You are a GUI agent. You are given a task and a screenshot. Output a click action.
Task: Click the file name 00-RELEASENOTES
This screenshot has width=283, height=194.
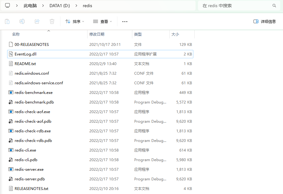pos(32,45)
